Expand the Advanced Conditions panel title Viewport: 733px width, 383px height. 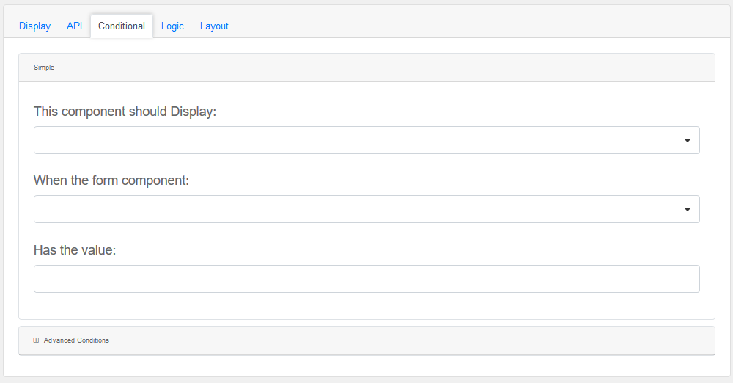(76, 340)
